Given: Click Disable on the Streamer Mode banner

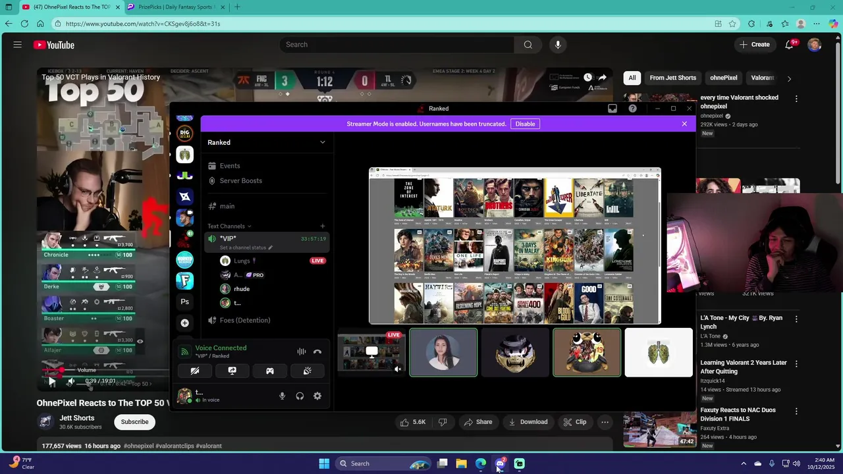Looking at the screenshot, I should coord(525,124).
